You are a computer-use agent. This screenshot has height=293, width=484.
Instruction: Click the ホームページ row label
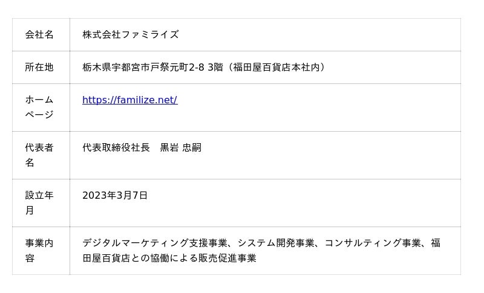(x=39, y=107)
